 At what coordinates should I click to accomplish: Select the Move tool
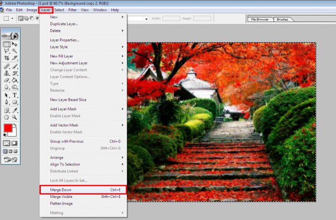(x=14, y=44)
